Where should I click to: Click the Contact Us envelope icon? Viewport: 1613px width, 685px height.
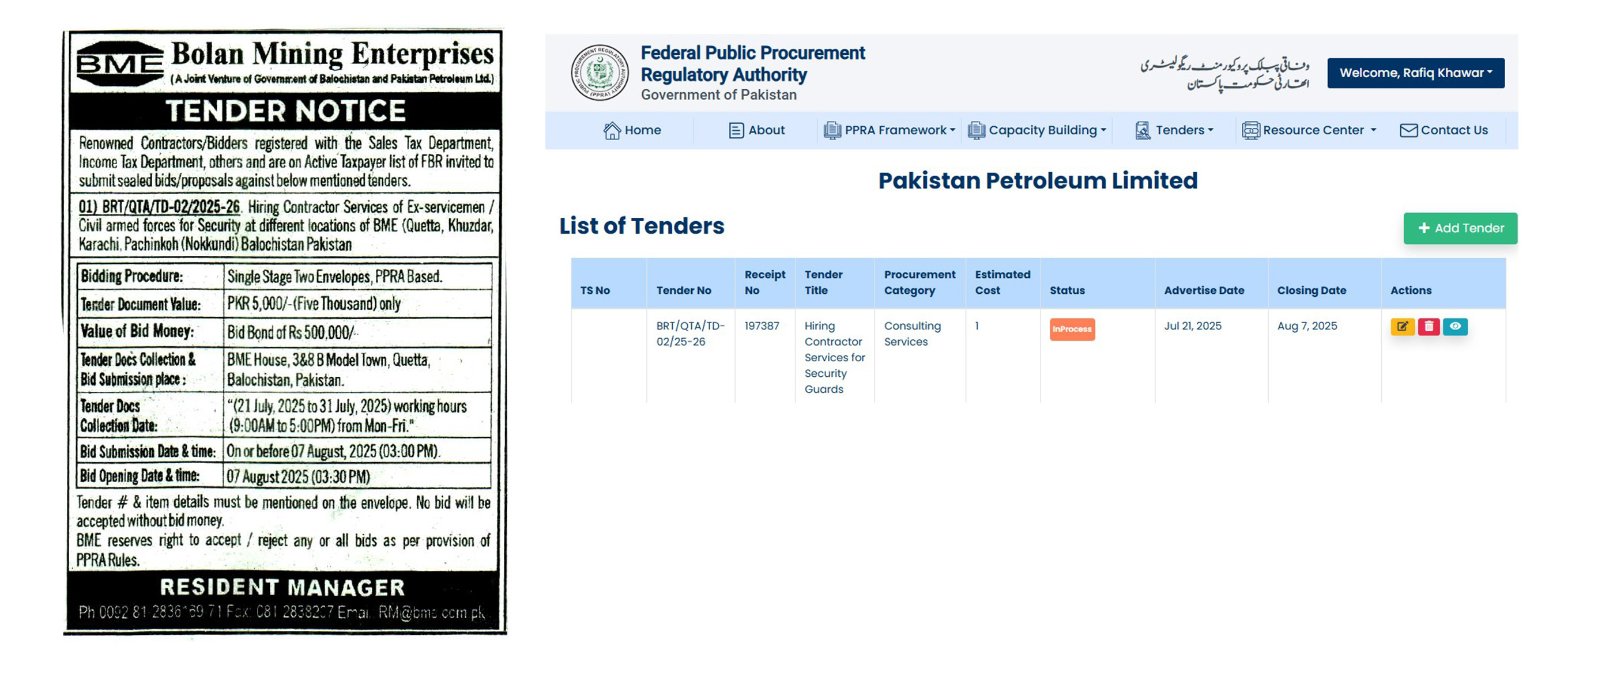1408,130
